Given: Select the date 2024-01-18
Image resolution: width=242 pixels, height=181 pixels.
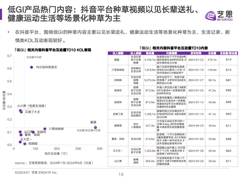Looking at the screenshot, I should point(196,70).
